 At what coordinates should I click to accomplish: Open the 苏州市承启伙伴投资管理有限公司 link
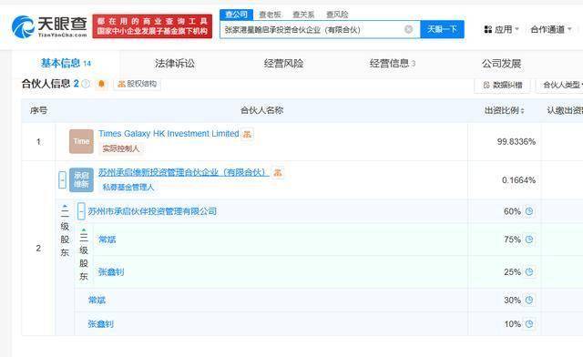coord(152,211)
